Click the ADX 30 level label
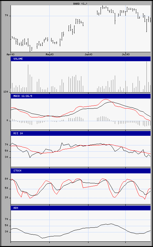Viewport: 153px width, 247px height. [x=6, y=232]
